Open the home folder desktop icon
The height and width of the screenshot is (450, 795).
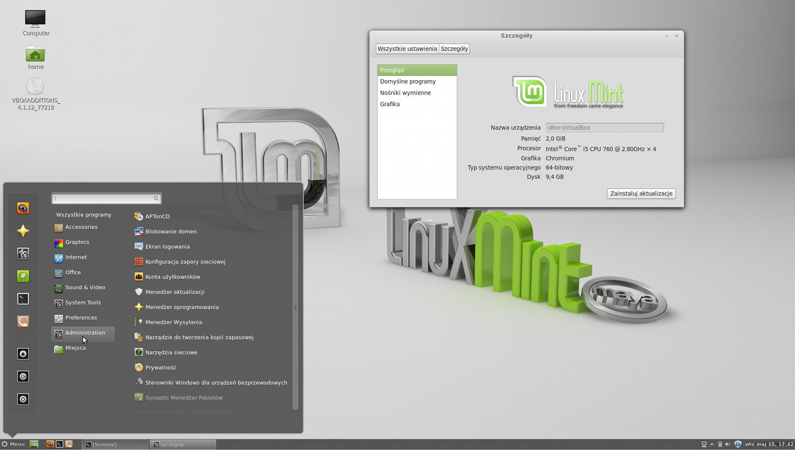coord(35,58)
